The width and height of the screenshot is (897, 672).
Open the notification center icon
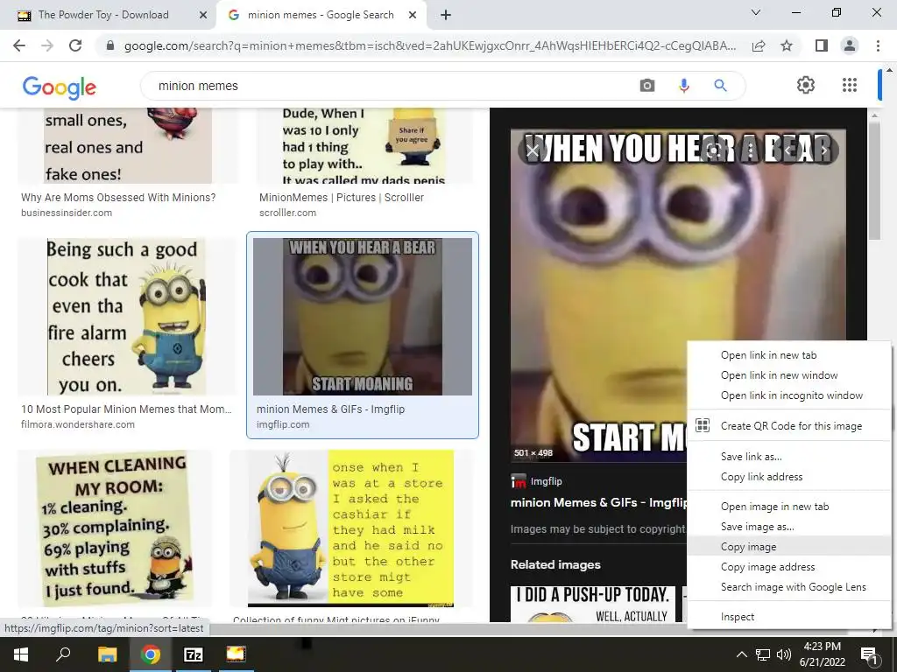869,655
